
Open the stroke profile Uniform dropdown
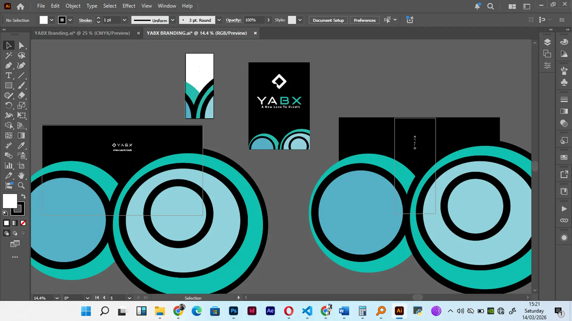173,20
